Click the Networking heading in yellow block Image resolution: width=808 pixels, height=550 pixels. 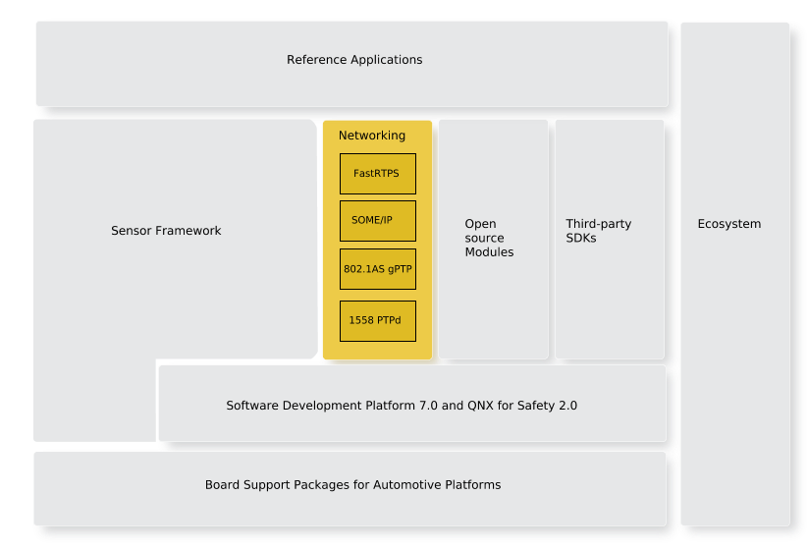click(371, 136)
